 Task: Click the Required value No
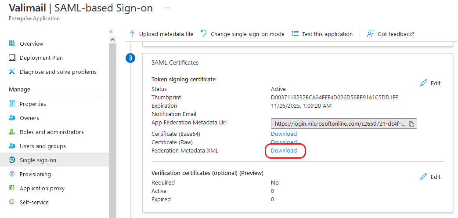[x=275, y=183]
